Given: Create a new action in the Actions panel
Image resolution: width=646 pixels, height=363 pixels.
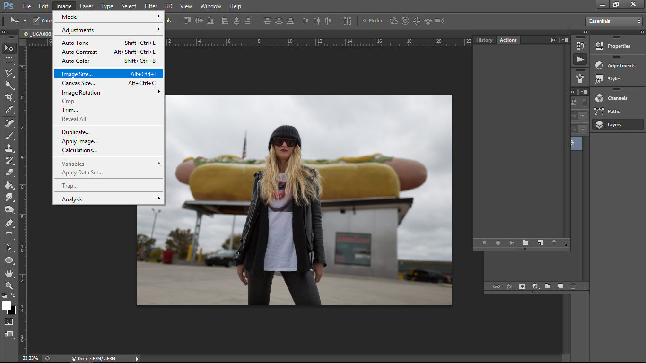Looking at the screenshot, I should 540,242.
